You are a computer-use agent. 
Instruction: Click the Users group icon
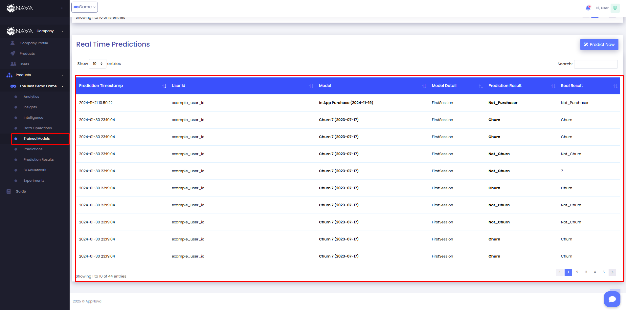[x=13, y=64]
